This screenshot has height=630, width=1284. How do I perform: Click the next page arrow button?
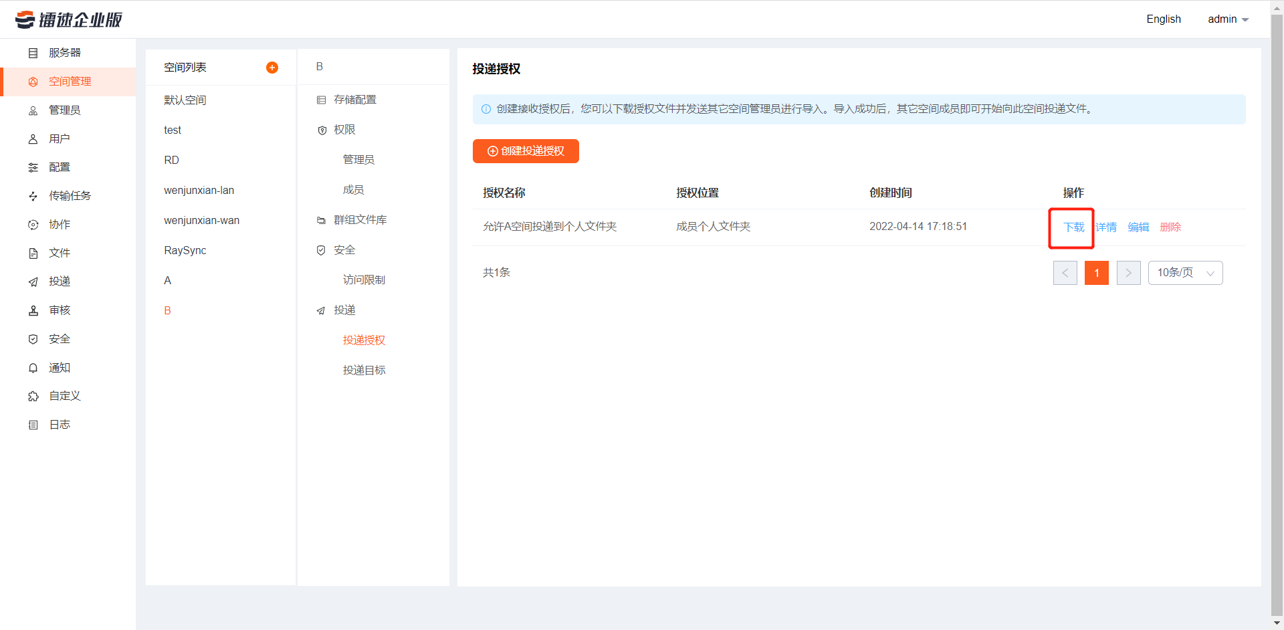(x=1128, y=273)
